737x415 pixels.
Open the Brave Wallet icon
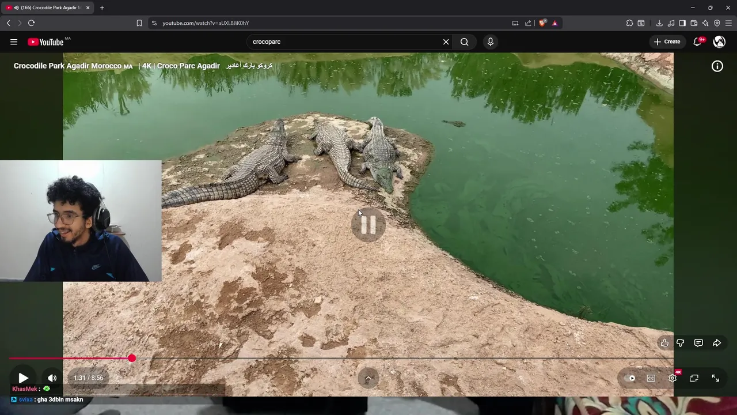point(694,23)
